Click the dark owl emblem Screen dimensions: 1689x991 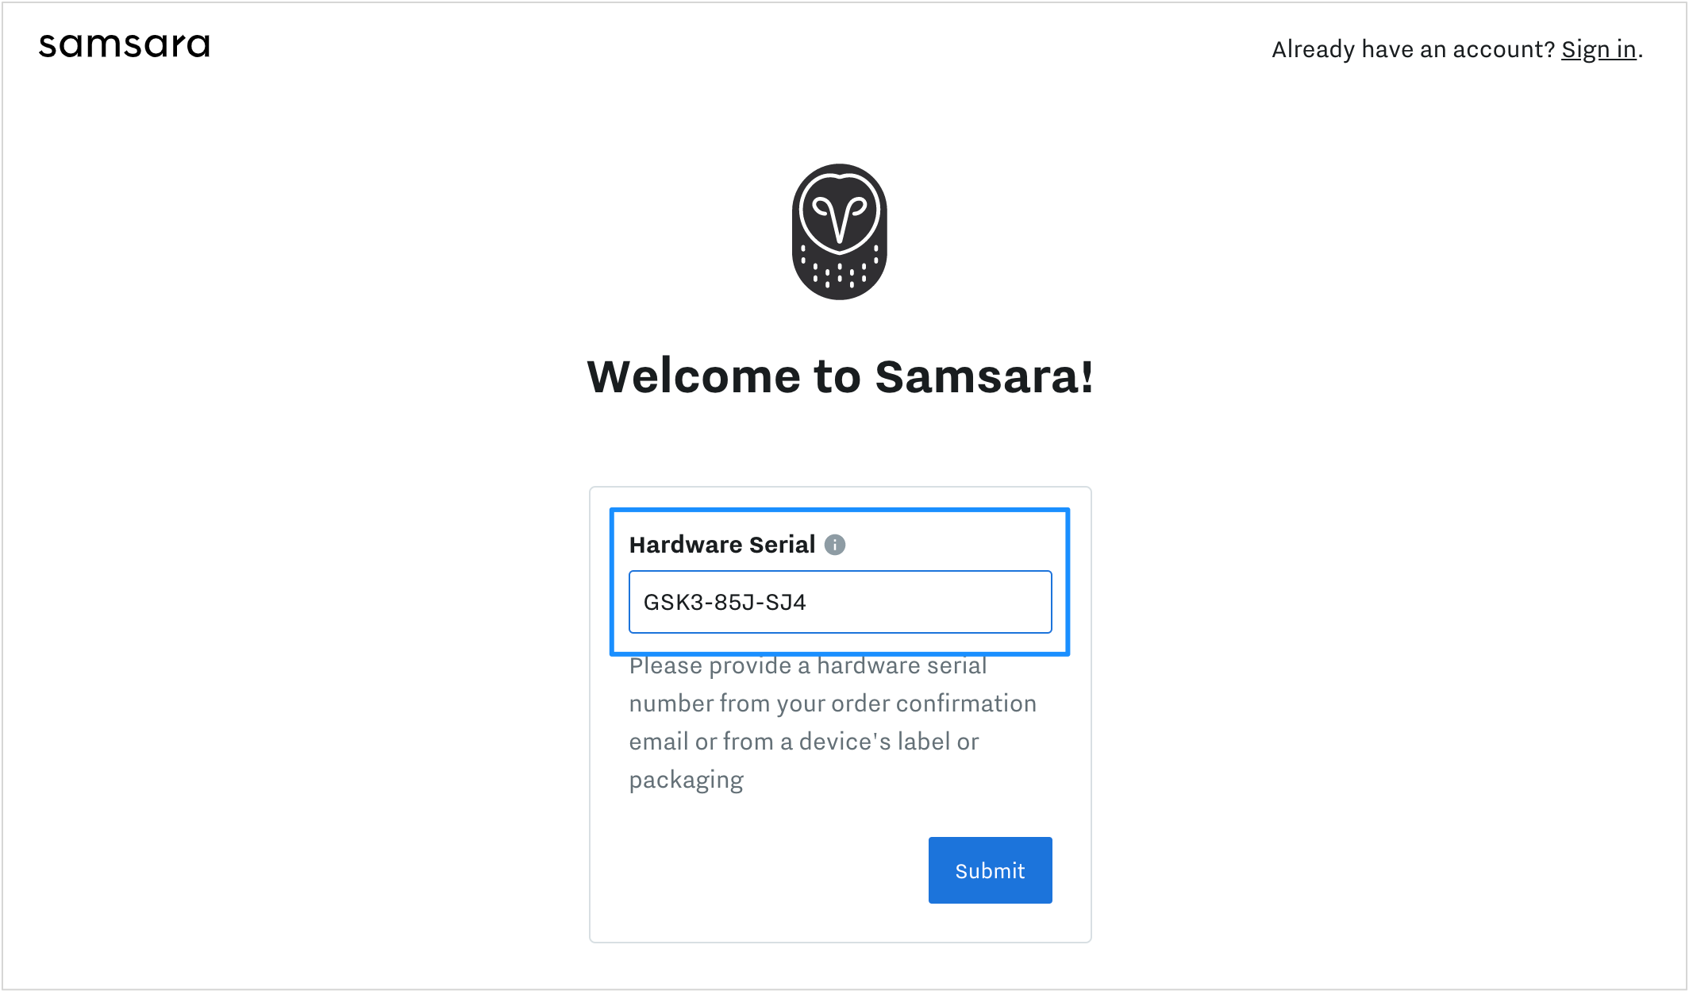pyautogui.click(x=840, y=232)
